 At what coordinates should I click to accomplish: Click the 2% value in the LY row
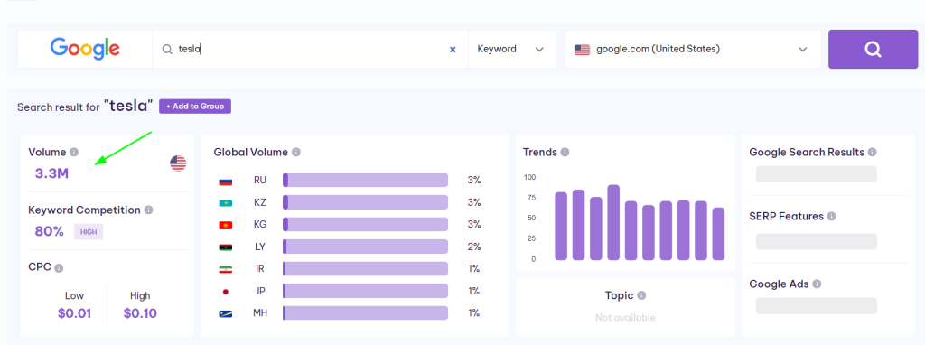pyautogui.click(x=474, y=247)
